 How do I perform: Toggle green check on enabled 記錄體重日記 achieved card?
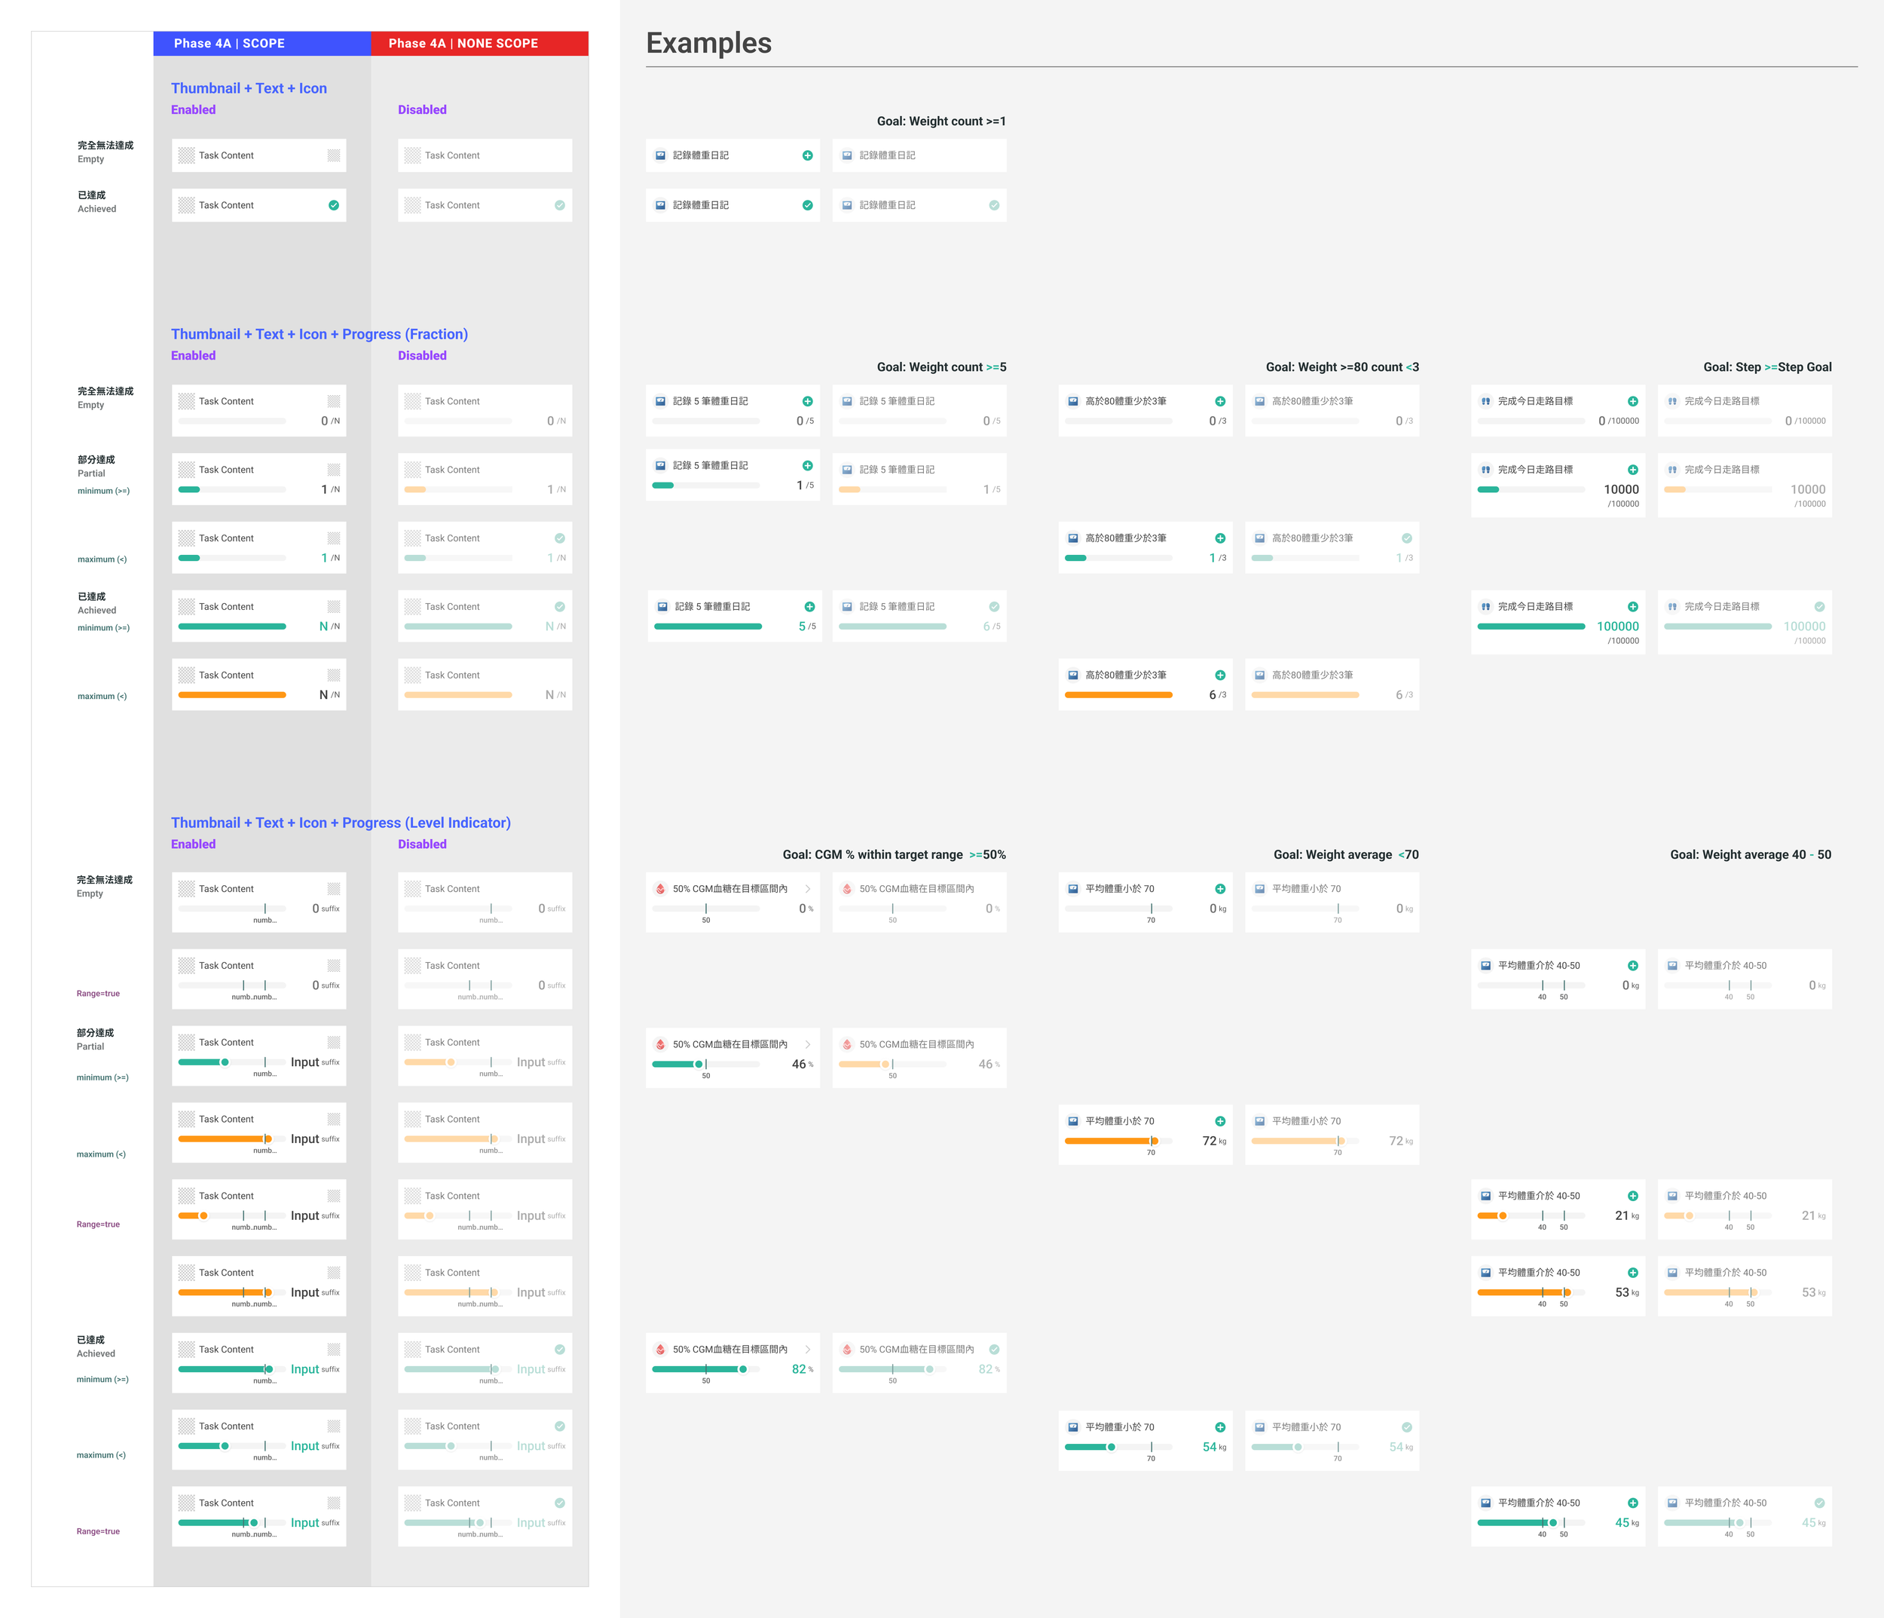click(807, 206)
